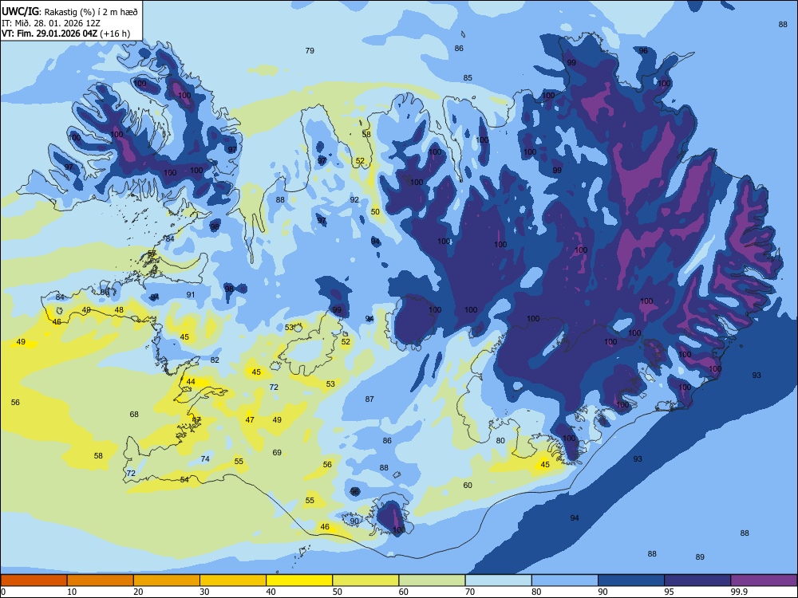Click the legend tick label '10'
Image resolution: width=798 pixels, height=598 pixels.
72,592
